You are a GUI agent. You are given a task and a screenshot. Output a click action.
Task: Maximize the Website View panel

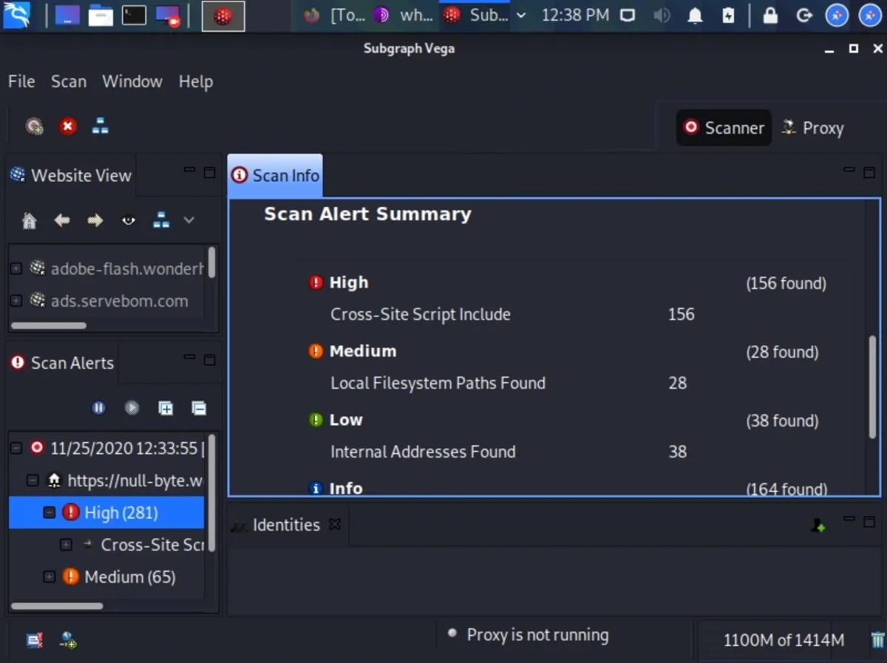click(x=210, y=172)
